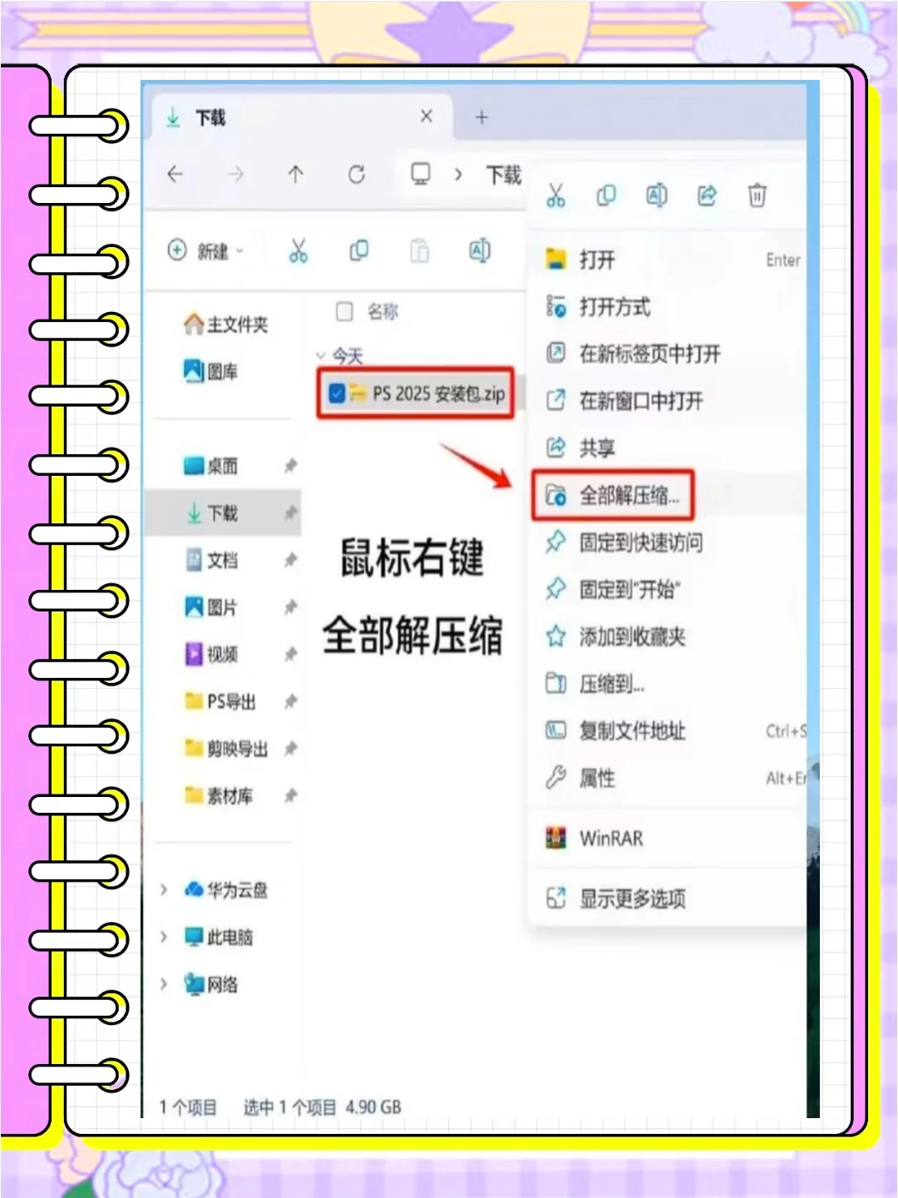This screenshot has height=1198, width=898.
Task: Select 全部解压缩 from the context menu
Action: pos(629,493)
